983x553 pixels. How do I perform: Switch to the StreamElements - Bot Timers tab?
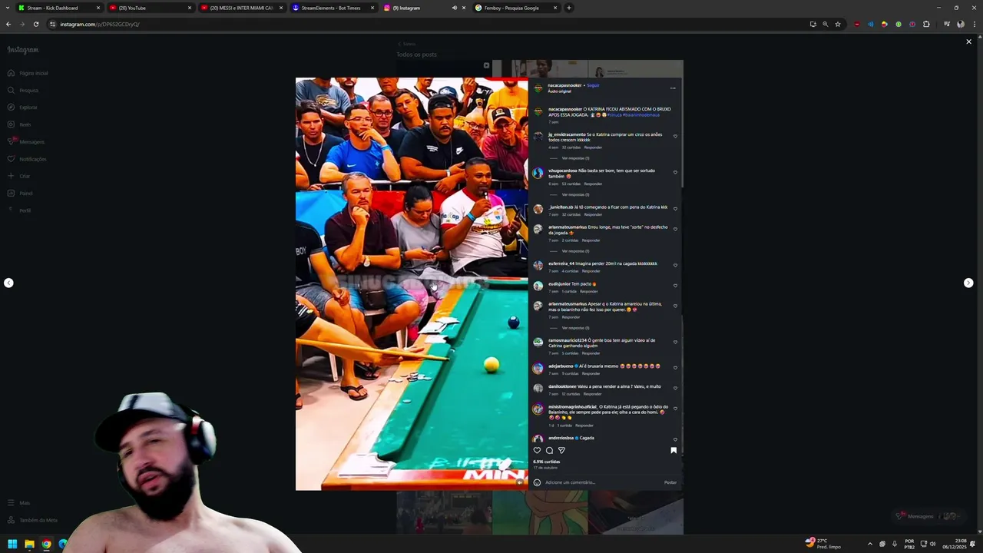click(333, 8)
